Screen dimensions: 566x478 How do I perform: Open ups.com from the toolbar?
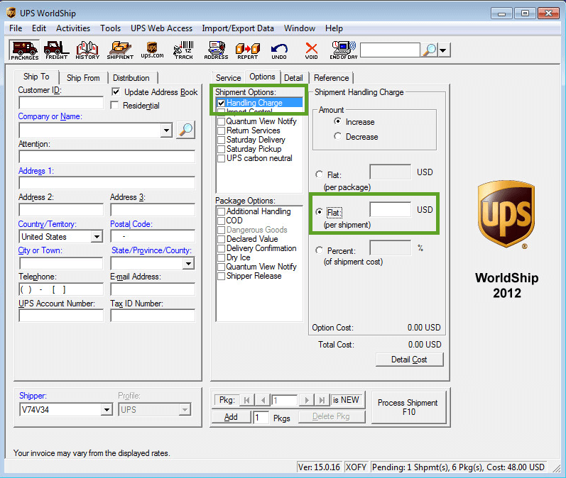(x=152, y=50)
